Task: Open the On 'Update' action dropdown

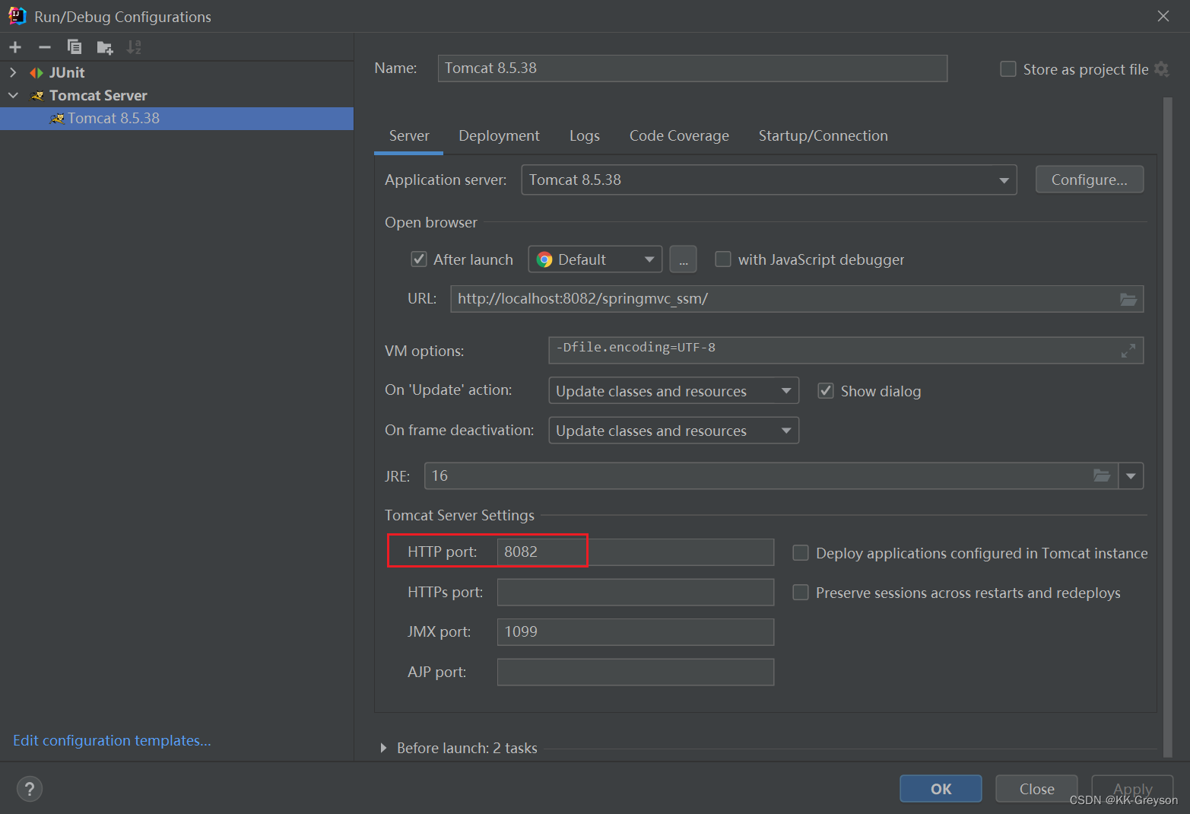Action: click(674, 391)
